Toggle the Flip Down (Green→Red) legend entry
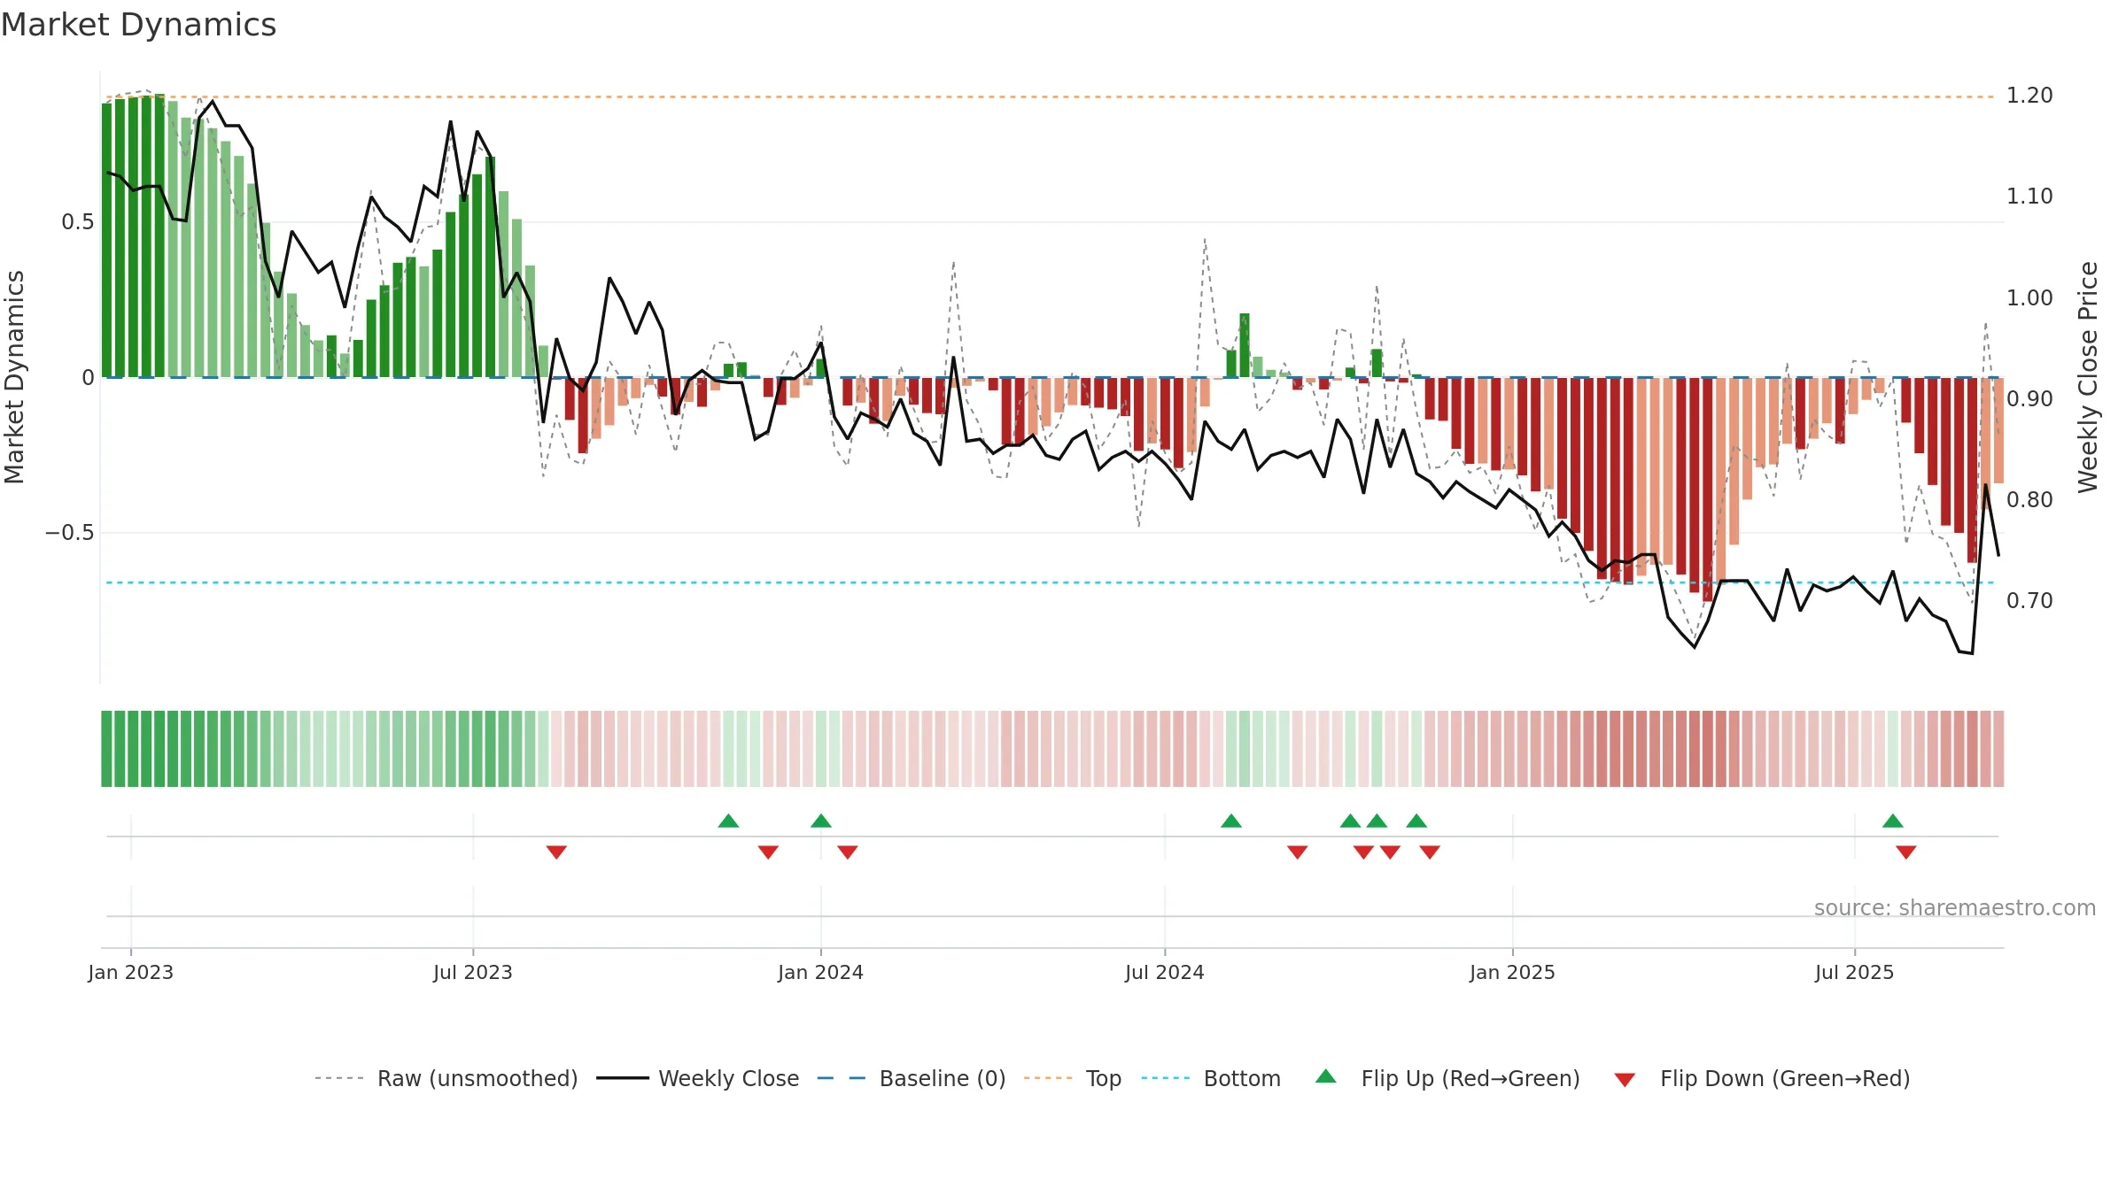The image size is (2126, 1195). tap(1763, 1078)
